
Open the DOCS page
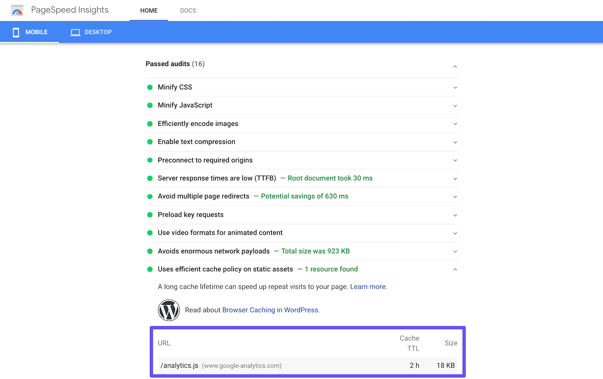(188, 10)
